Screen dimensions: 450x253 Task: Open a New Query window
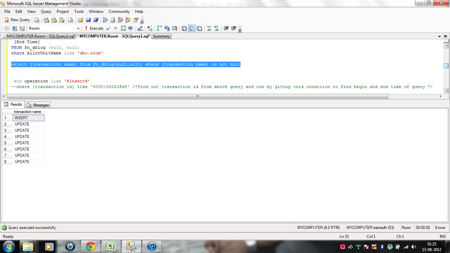tap(16, 19)
